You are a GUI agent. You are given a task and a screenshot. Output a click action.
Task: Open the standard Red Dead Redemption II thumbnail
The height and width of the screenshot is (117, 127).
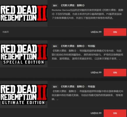tap(24, 13)
